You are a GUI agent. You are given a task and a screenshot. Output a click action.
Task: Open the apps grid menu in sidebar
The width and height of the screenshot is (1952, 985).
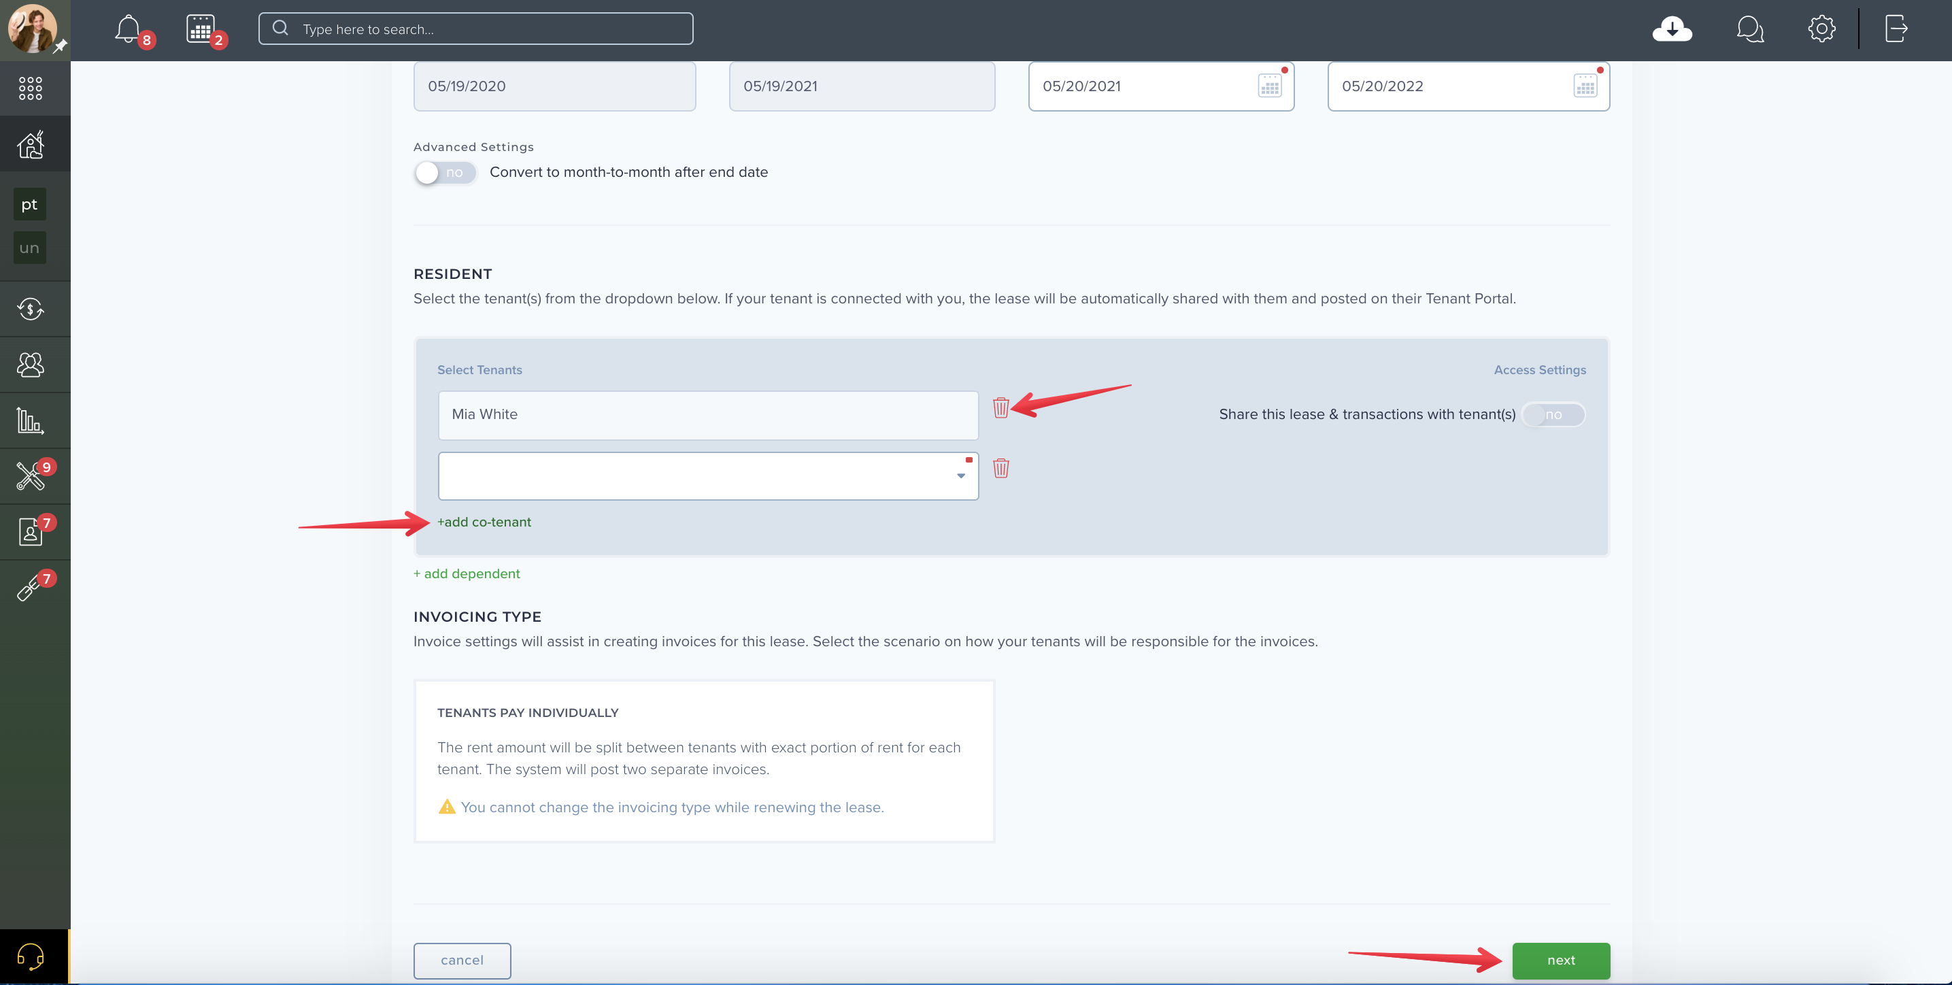click(31, 88)
